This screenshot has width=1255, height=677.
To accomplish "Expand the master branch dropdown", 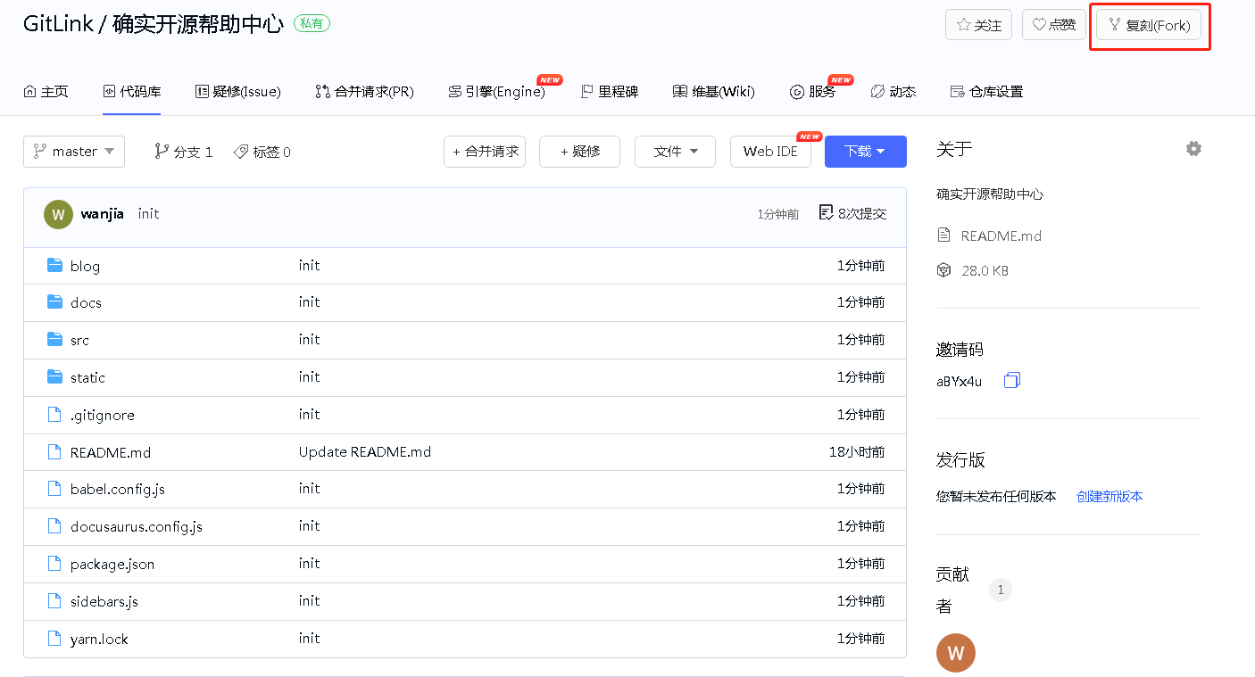I will (x=74, y=152).
